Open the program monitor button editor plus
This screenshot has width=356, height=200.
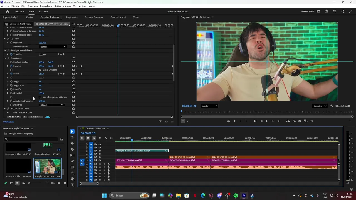pyautogui.click(x=350, y=121)
